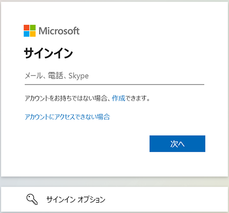Click the blue 次へ button
The image size is (229, 213).
point(177,144)
